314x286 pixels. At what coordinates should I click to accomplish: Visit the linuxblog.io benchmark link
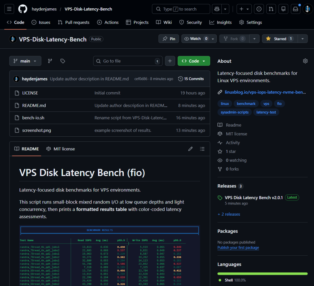click(x=265, y=92)
